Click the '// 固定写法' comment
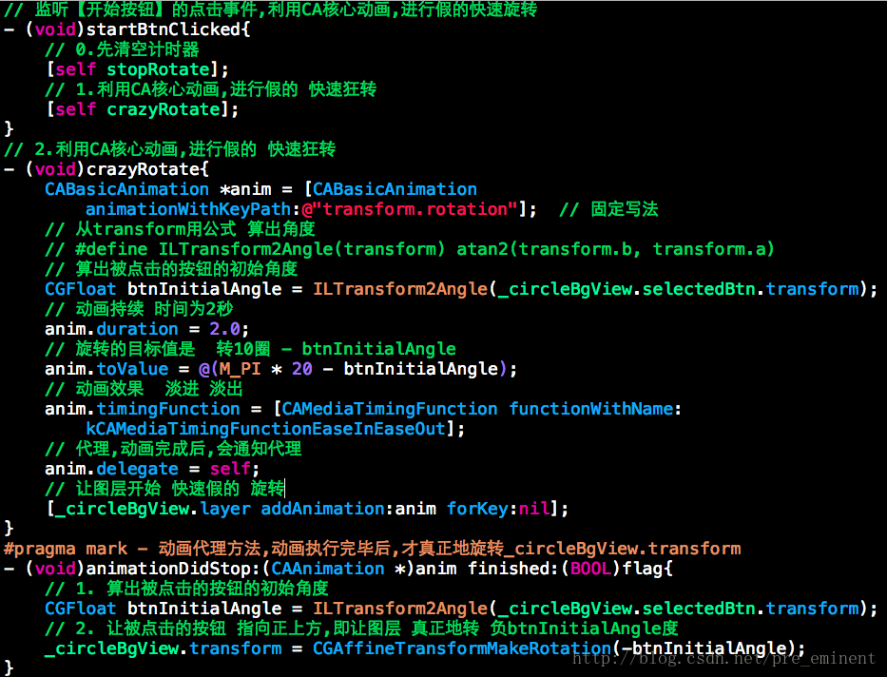This screenshot has height=677, width=887. pyautogui.click(x=608, y=209)
